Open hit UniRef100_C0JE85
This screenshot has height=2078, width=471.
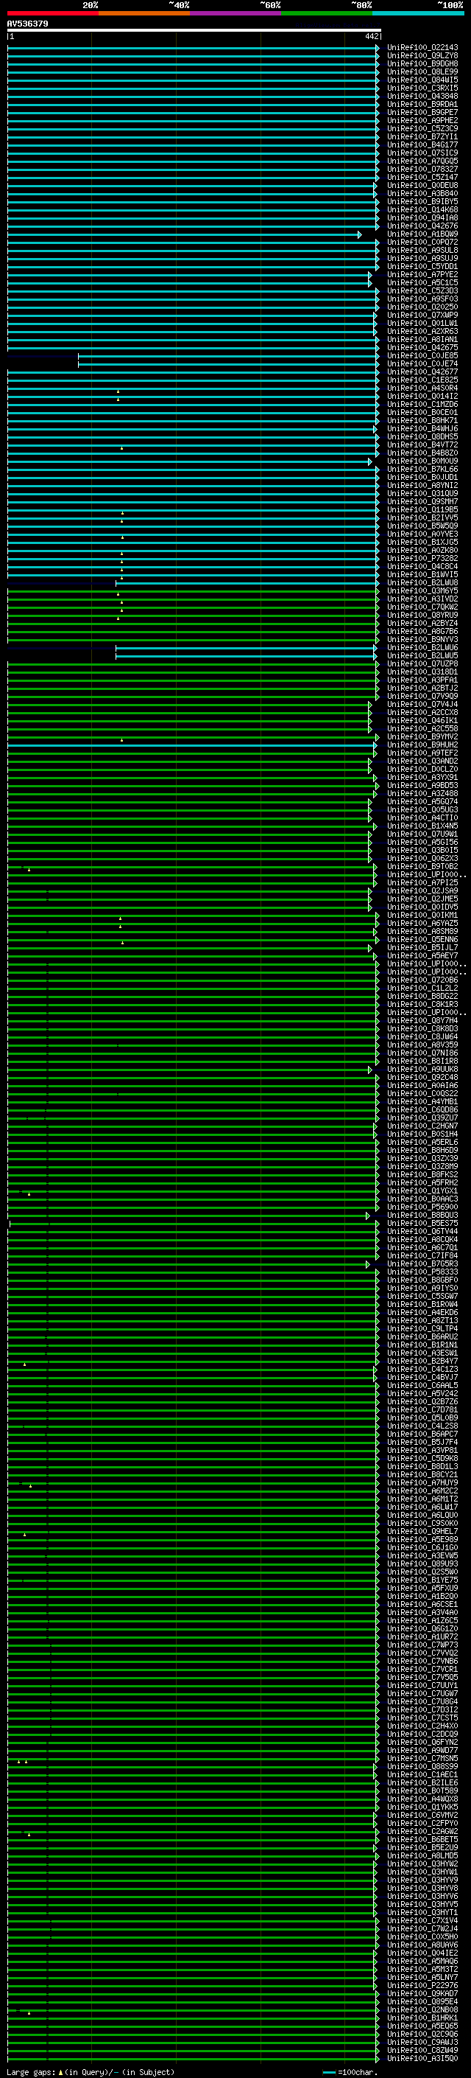pyautogui.click(x=422, y=356)
